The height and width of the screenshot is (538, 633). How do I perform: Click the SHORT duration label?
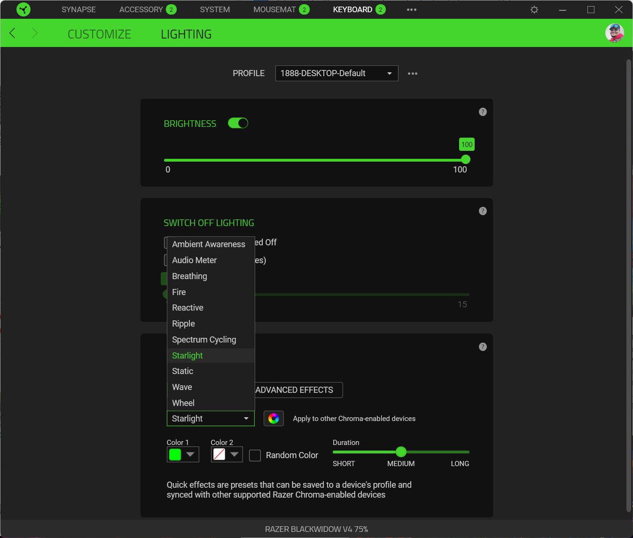[344, 464]
